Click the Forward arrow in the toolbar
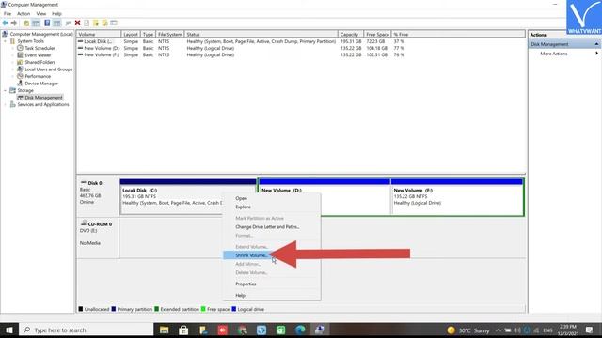This screenshot has height=338, width=602. (14, 23)
